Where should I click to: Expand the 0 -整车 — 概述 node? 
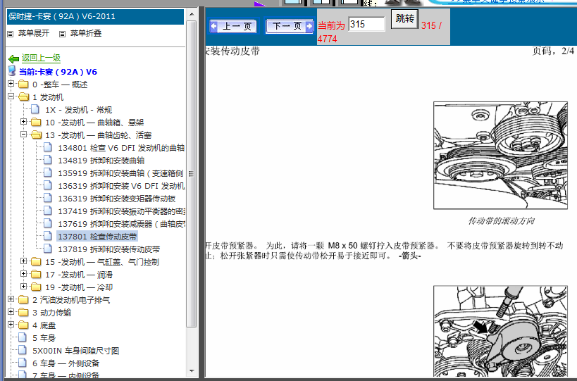tap(11, 84)
